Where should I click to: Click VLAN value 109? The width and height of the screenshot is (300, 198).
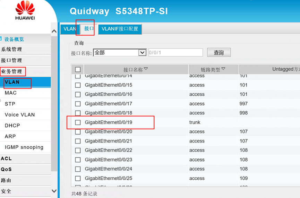click(x=243, y=178)
